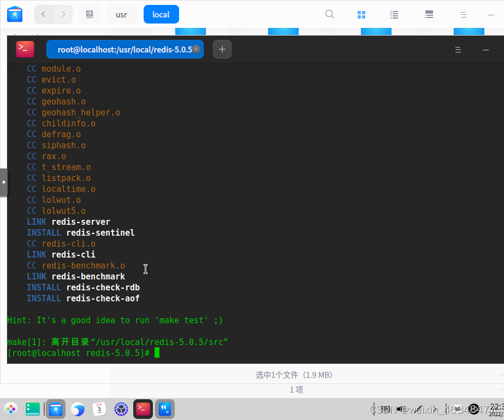Screen dimensions: 504x420
Task: Click the 'LINK redis-benchmark' output line
Action: (x=76, y=277)
